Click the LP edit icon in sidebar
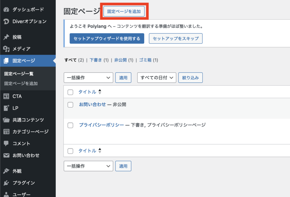The image size is (290, 197). 6,108
